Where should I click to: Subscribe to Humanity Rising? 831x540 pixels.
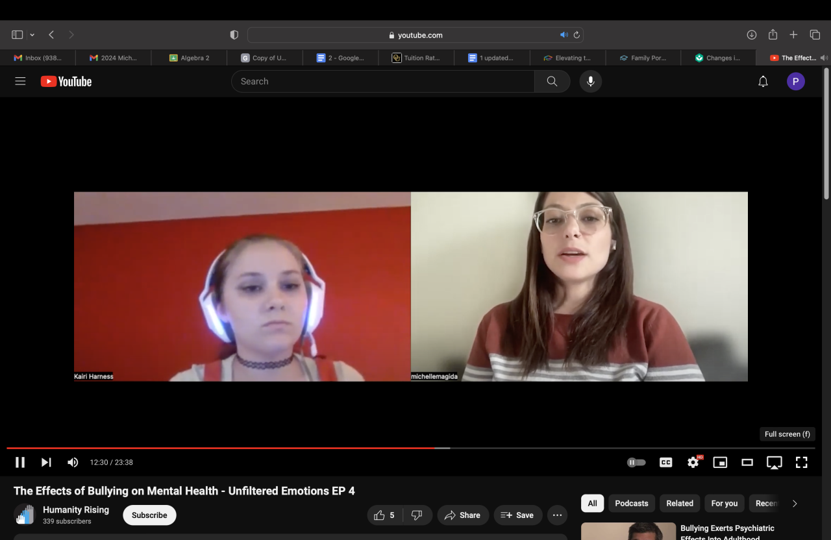pyautogui.click(x=149, y=515)
